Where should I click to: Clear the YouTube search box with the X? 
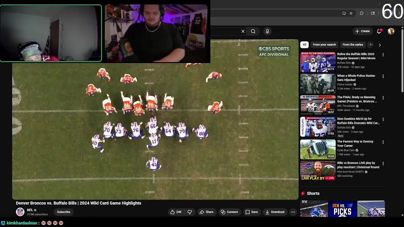coord(243,31)
